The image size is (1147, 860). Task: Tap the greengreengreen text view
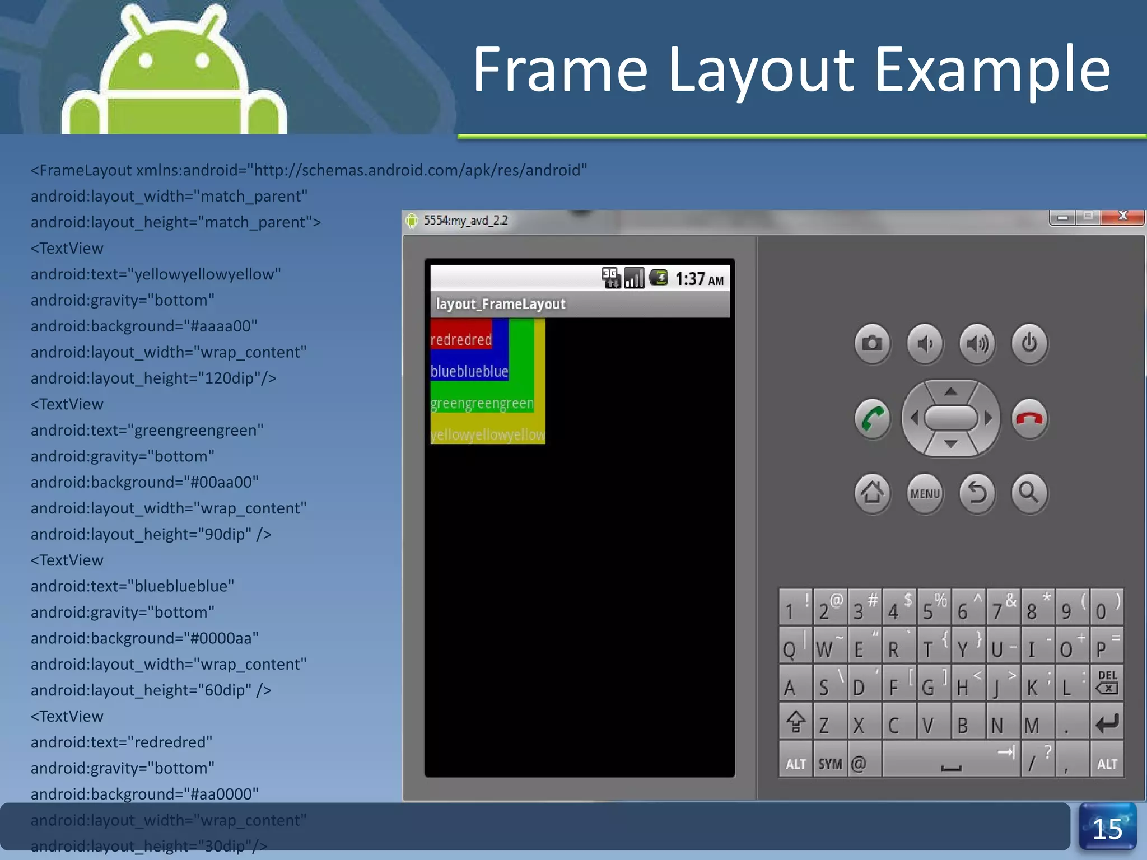click(x=482, y=402)
